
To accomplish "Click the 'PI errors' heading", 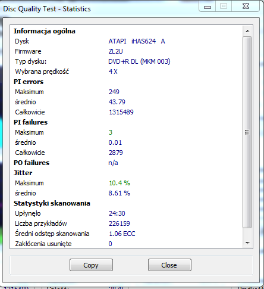I will (29, 82).
